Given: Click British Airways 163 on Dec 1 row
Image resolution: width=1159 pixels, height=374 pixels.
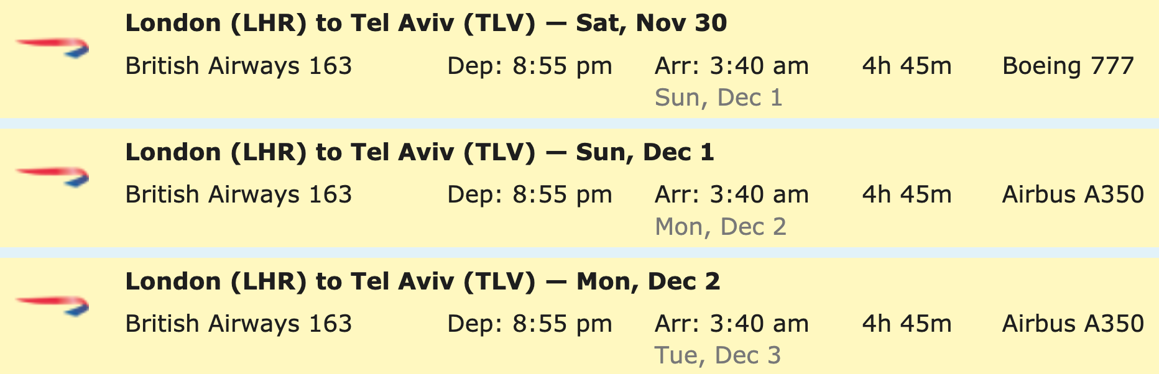Looking at the screenshot, I should [239, 195].
